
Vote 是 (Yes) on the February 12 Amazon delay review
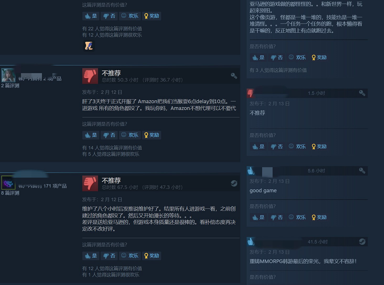point(91,135)
